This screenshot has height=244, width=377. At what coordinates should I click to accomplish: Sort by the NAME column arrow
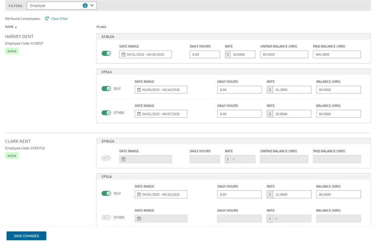(16, 27)
